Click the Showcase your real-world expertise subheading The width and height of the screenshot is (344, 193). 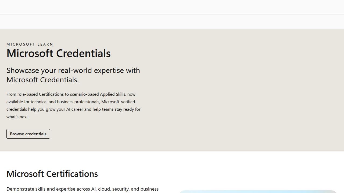pos(73,75)
